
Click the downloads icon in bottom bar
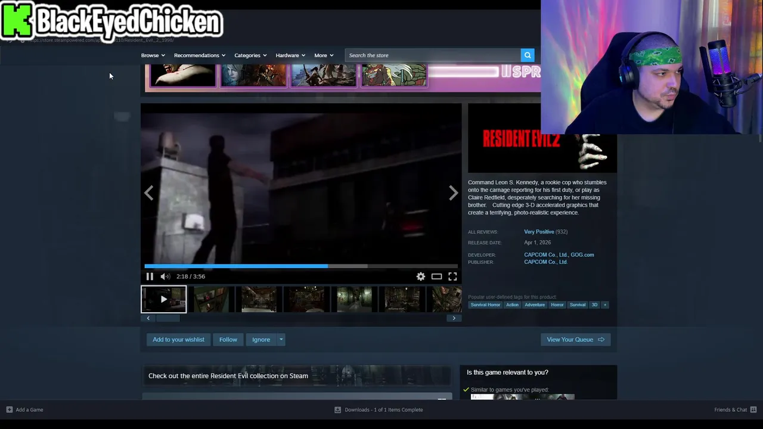tap(337, 410)
